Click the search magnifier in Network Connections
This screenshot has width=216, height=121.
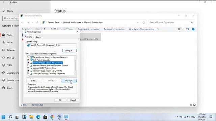click(x=192, y=23)
